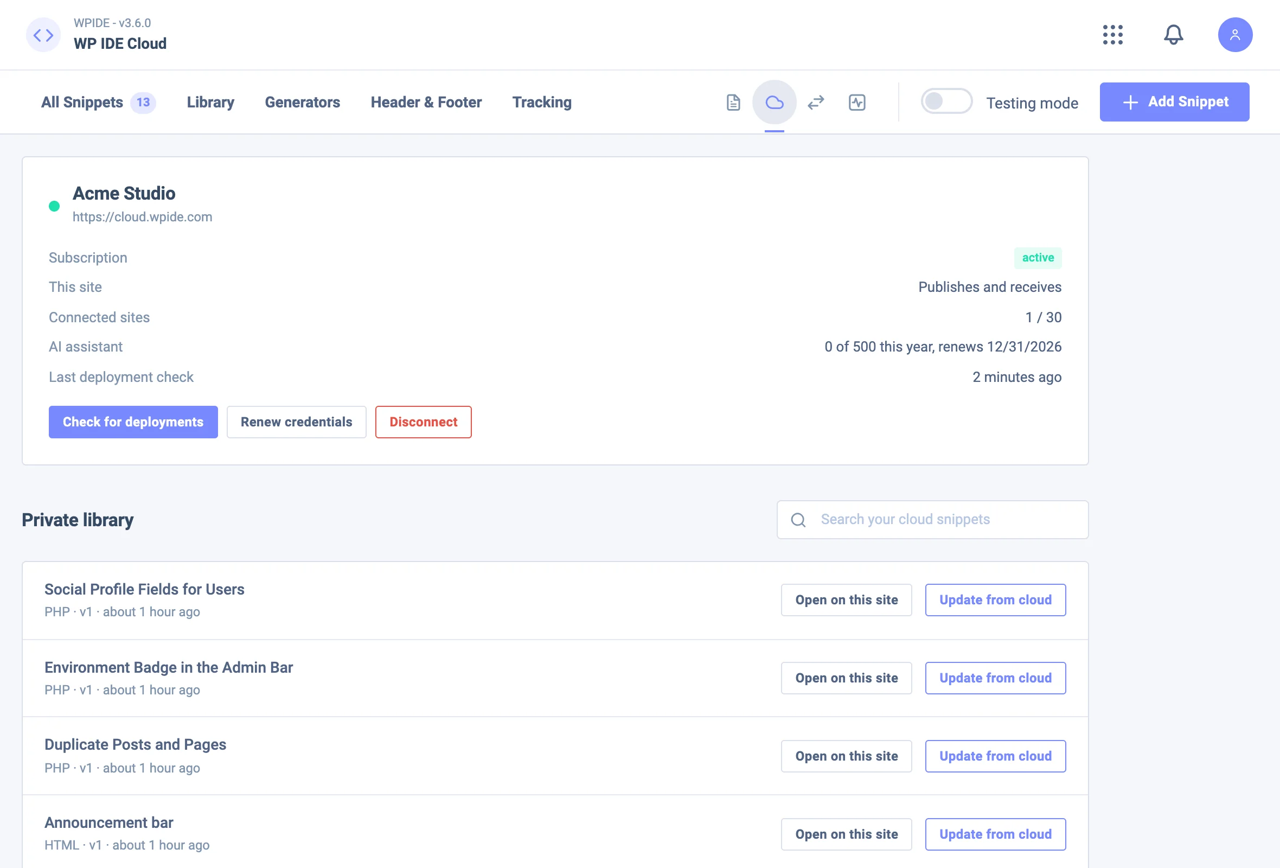Switch to the Tracking tab

click(542, 103)
